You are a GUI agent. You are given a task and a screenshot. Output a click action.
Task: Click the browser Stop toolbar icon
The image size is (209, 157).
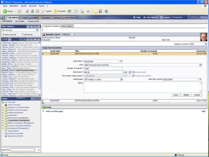[27, 11]
